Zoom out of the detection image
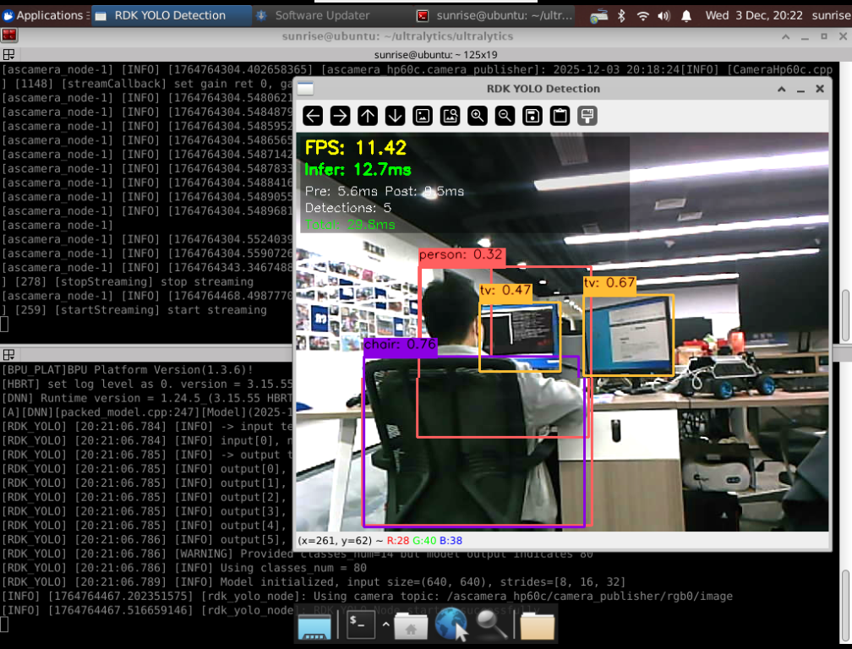The height and width of the screenshot is (649, 852). [x=505, y=116]
